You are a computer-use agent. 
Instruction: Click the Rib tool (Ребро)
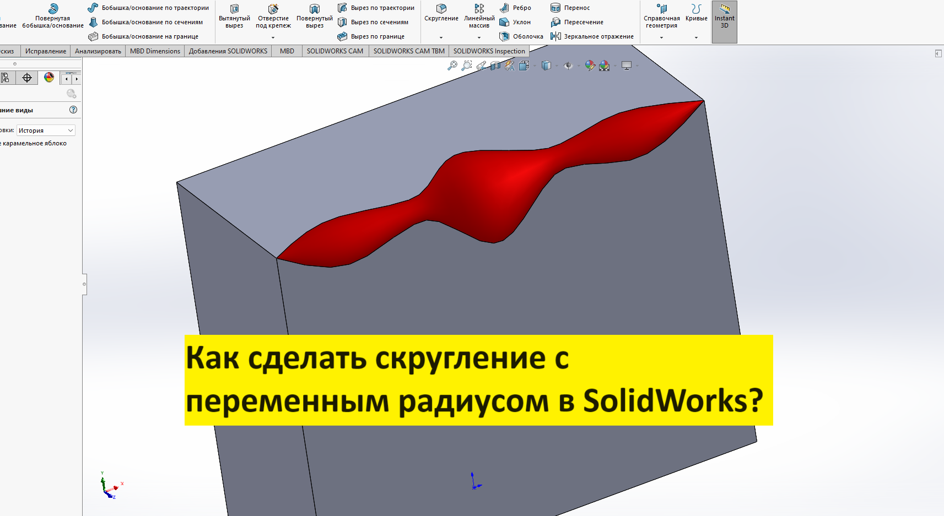[515, 8]
